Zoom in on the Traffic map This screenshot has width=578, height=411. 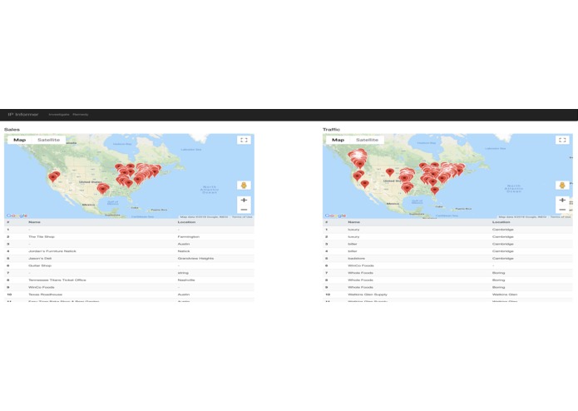562,201
